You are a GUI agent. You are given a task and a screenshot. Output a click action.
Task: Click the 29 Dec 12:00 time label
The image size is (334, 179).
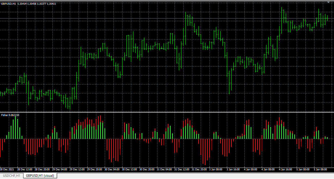click(77, 169)
